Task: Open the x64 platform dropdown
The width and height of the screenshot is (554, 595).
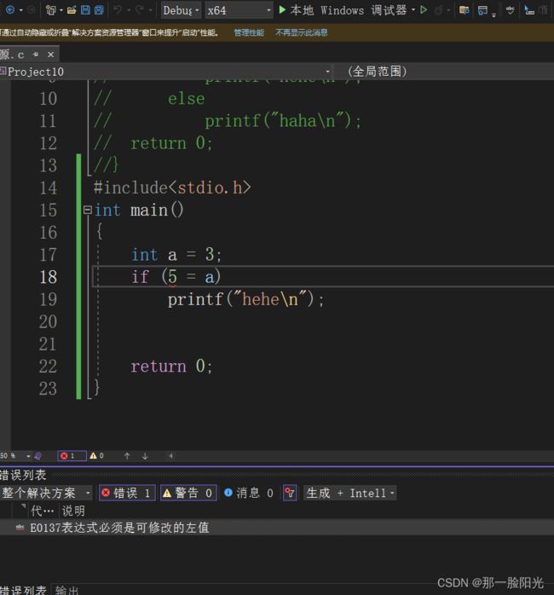Action: pos(239,10)
